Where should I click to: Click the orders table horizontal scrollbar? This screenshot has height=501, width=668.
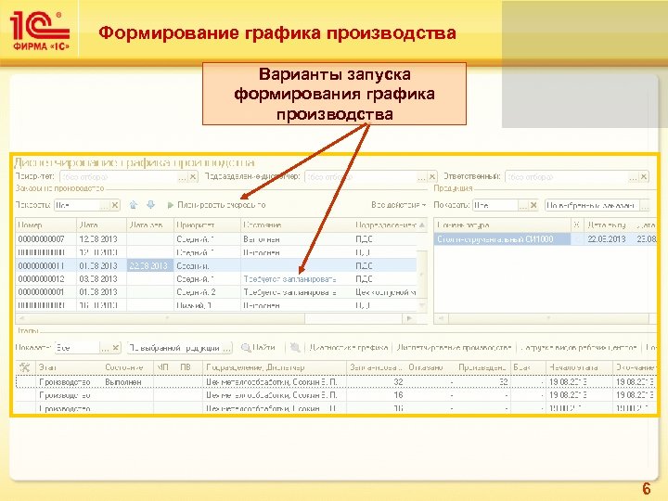(216, 318)
